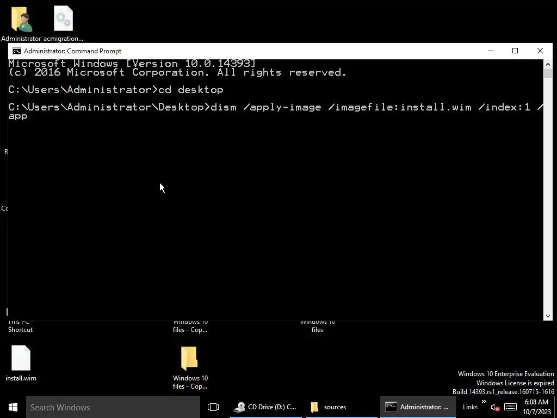Viewport: 557px width, 418px height.
Task: Close the Command Prompt window
Action: point(540,51)
